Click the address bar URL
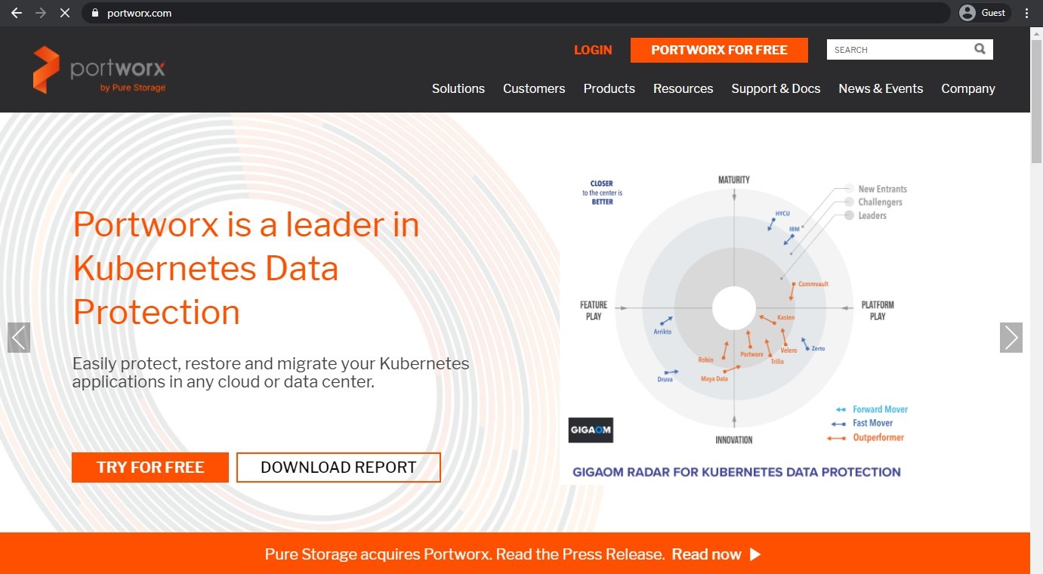The height and width of the screenshot is (574, 1043). click(x=139, y=13)
